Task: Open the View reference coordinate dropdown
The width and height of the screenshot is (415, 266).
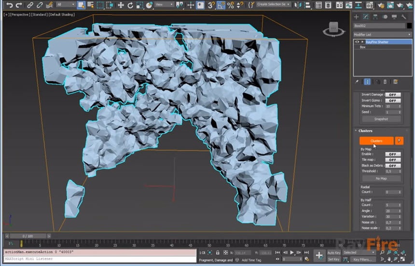Action: pyautogui.click(x=164, y=5)
